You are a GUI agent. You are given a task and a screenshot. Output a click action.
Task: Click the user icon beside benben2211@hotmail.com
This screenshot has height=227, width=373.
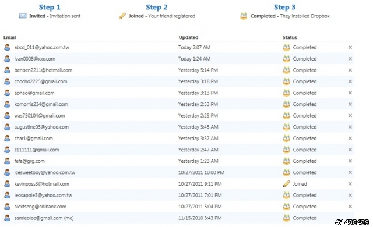pyautogui.click(x=8, y=70)
